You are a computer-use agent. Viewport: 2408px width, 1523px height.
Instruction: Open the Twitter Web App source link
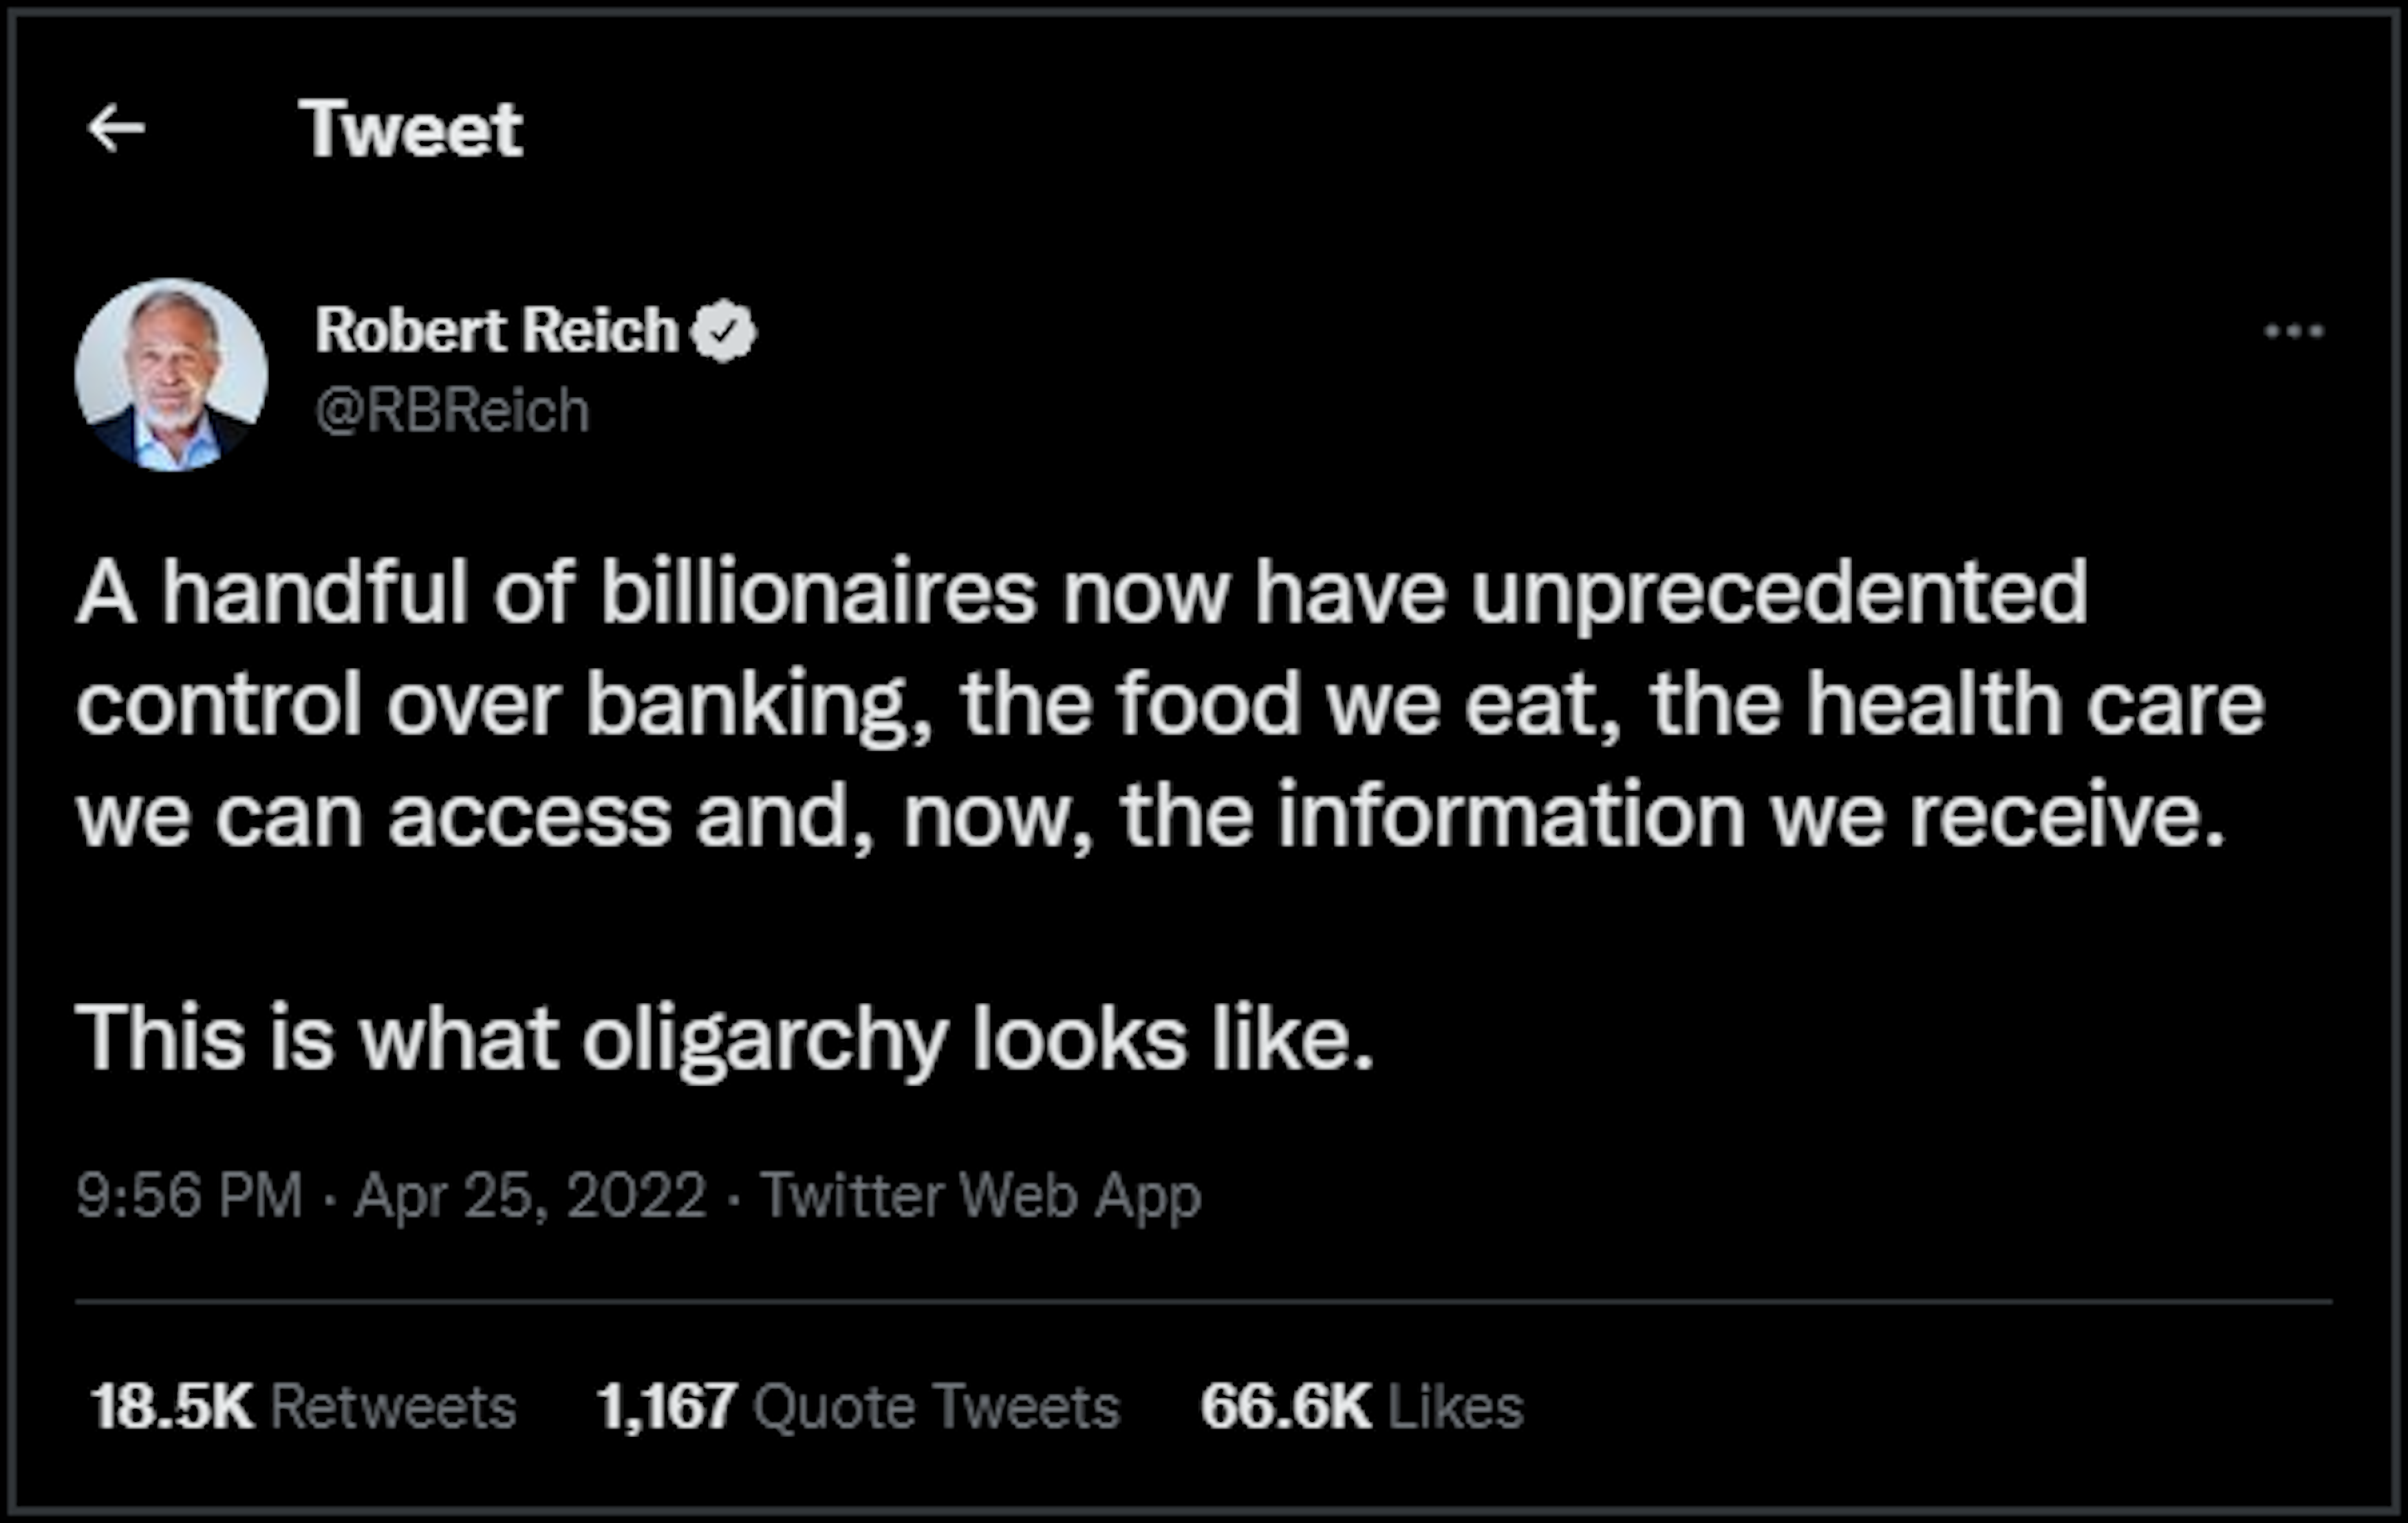point(980,1195)
